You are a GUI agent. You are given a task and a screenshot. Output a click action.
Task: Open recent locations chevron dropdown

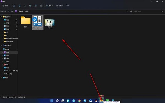[9, 11]
